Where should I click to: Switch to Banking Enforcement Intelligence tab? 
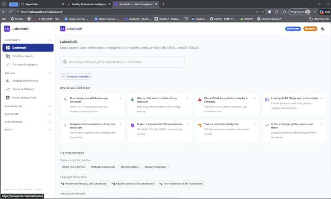[x=87, y=4]
